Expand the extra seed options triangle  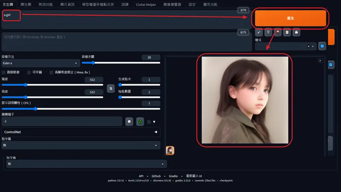click(154, 122)
